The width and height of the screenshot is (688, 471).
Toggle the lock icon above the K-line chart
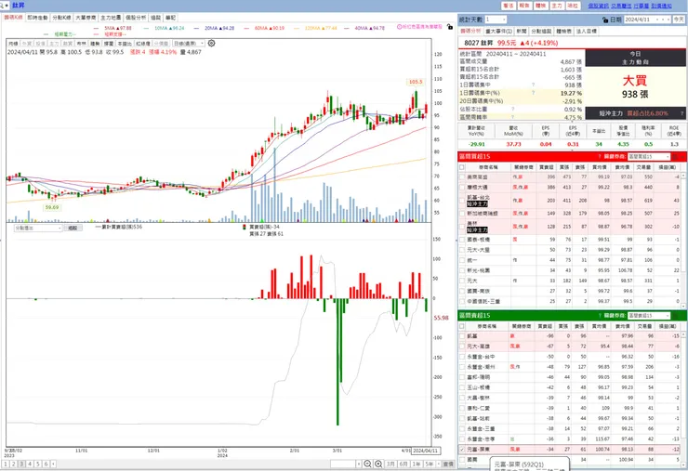(450, 27)
